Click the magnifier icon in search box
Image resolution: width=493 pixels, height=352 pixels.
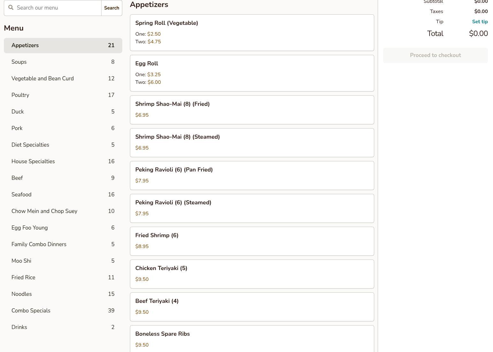coord(11,7)
